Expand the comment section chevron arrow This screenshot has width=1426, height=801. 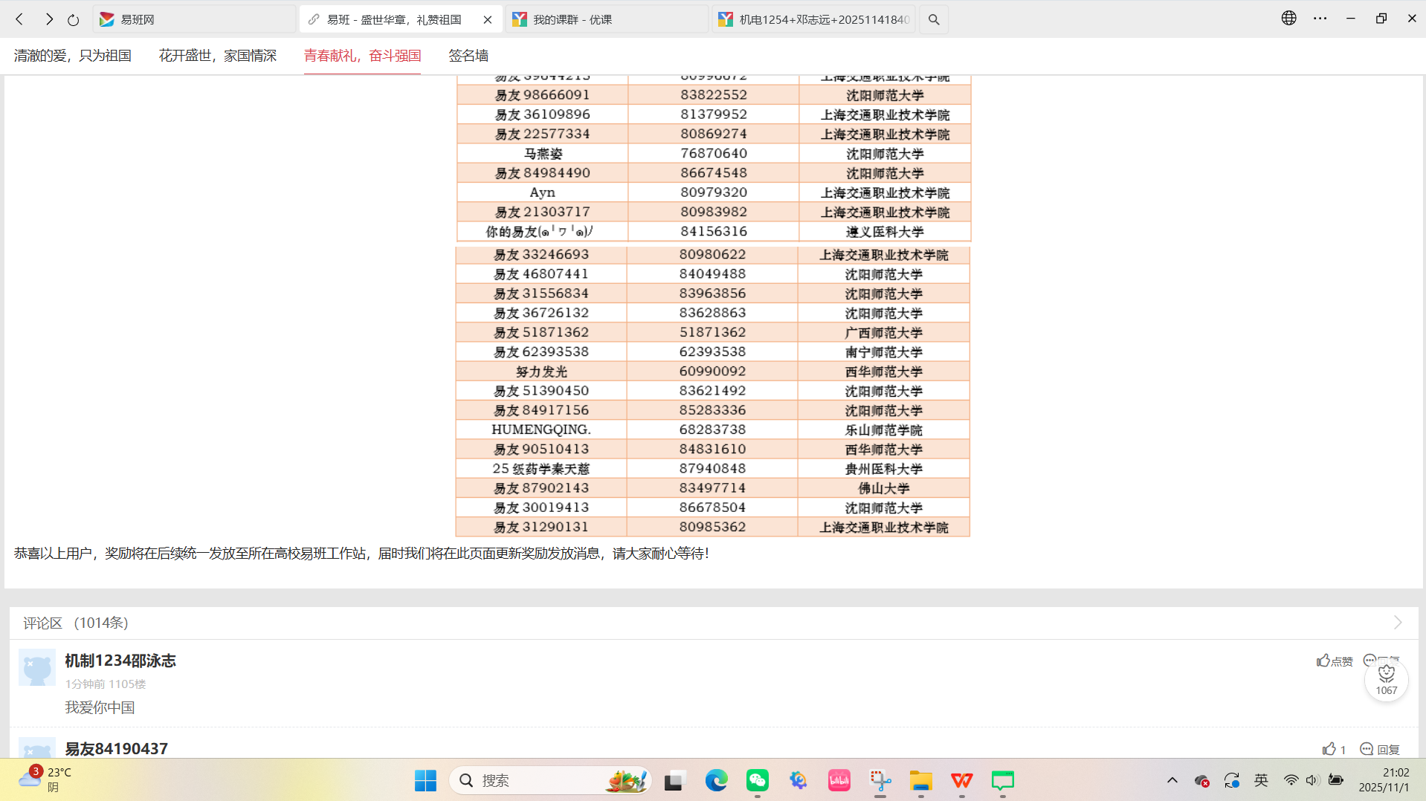click(1398, 623)
